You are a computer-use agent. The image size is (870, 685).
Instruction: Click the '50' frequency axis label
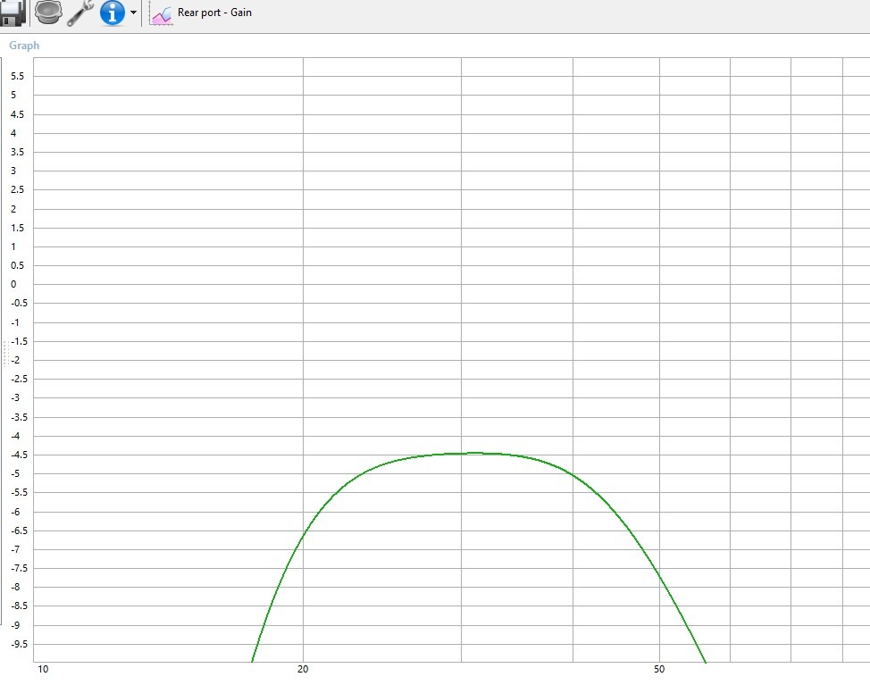pyautogui.click(x=658, y=669)
